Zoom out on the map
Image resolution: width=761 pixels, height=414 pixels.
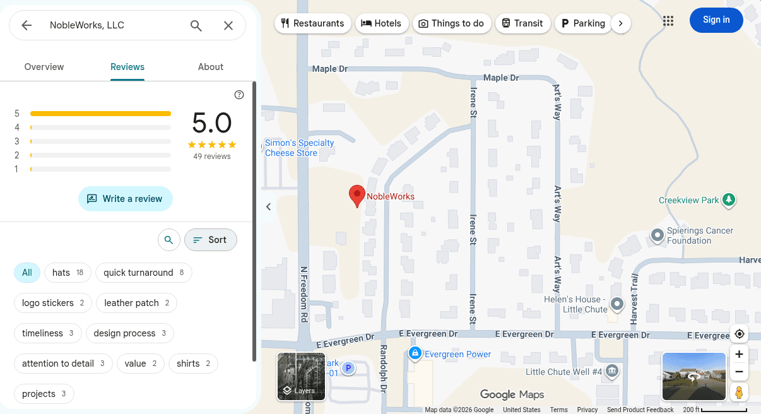click(x=740, y=372)
